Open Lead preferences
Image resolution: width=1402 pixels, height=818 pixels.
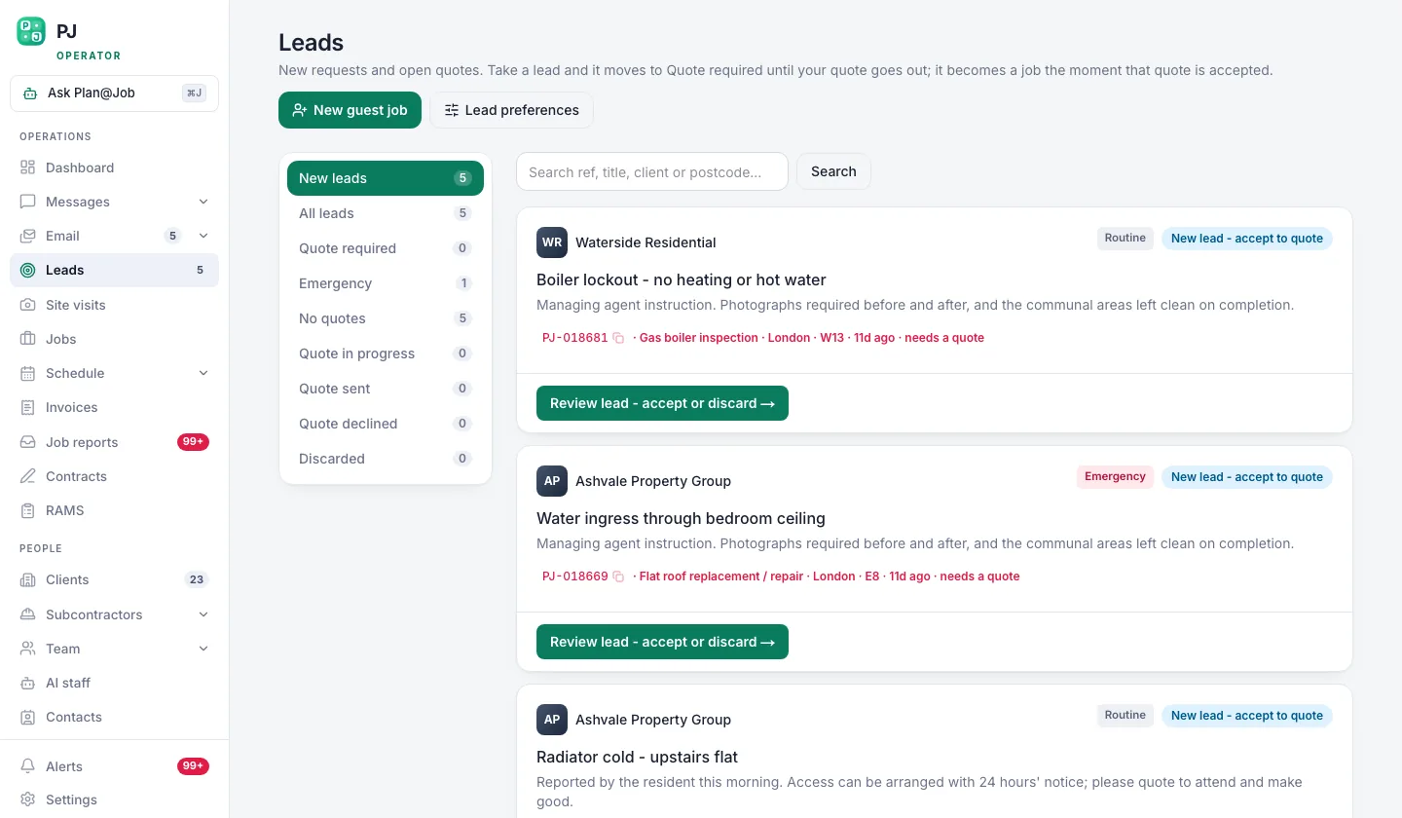(511, 110)
